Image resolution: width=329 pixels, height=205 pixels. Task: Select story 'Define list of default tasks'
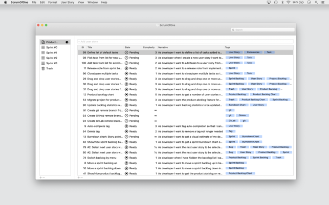pos(185,53)
